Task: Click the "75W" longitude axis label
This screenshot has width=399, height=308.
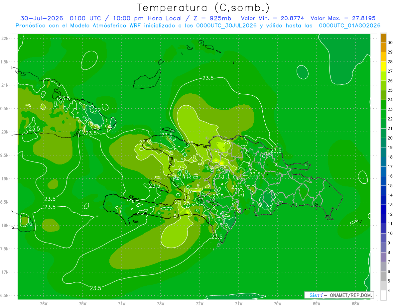Action: pyautogui.click(x=82, y=303)
